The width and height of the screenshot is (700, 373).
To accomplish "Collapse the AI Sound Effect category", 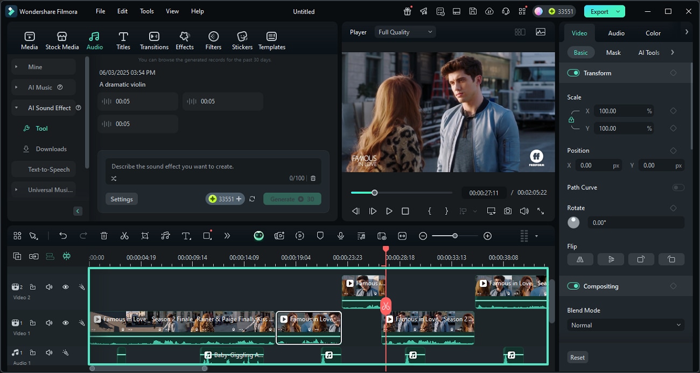I will (16, 108).
